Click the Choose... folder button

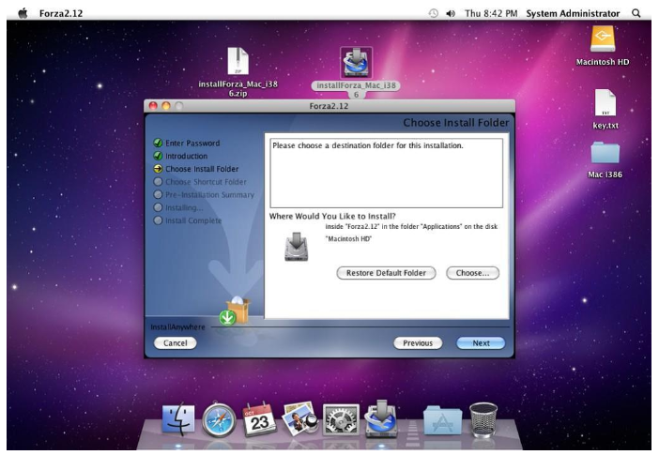[x=472, y=273]
